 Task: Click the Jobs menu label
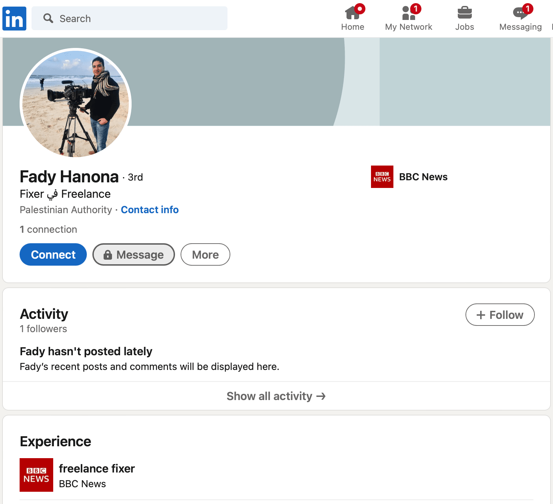465,27
